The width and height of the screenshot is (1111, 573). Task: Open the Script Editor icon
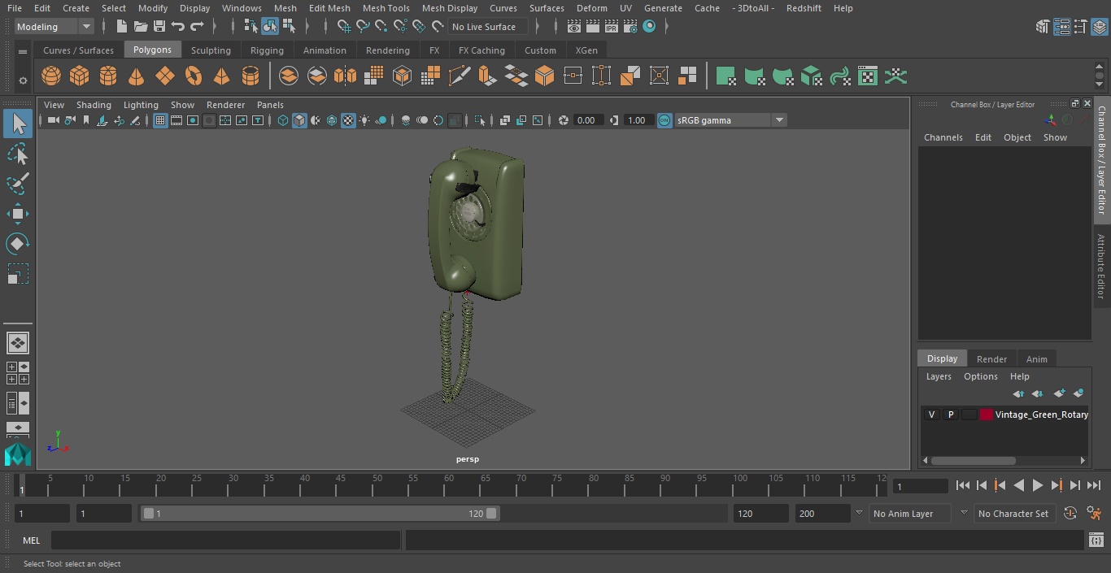(x=1096, y=540)
